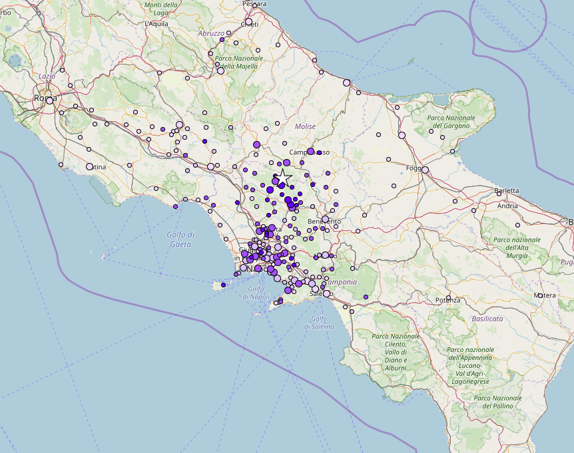Screen dimensions: 574x453
Task: Select the purple marker on Campobasso label
Action: [311, 152]
